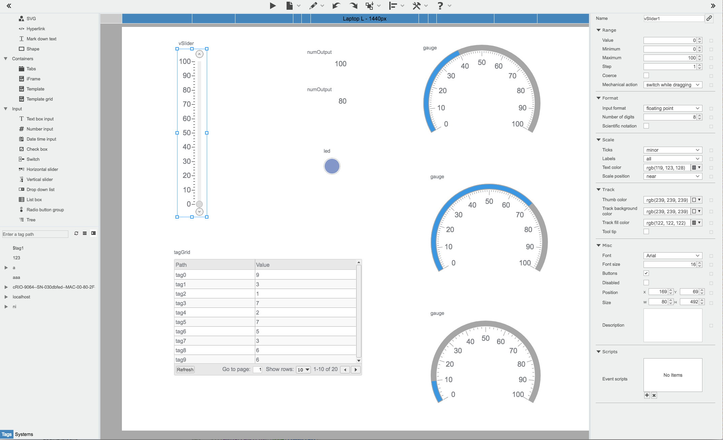The width and height of the screenshot is (723, 440).
Task: Toggle the Coerce checkbox
Action: point(646,75)
